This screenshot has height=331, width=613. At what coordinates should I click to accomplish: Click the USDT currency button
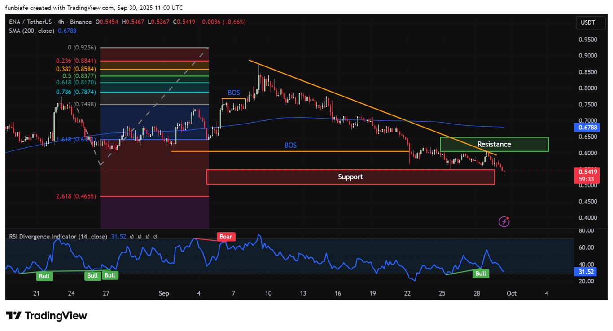[590, 22]
